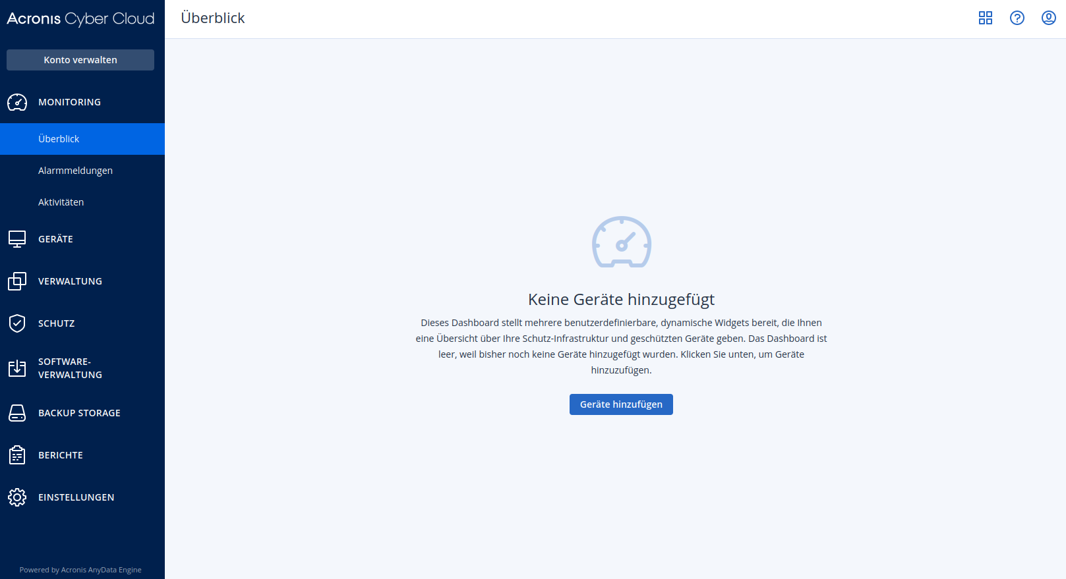
Task: Click the Monitoring gauge icon in the sidebar
Action: pos(17,102)
